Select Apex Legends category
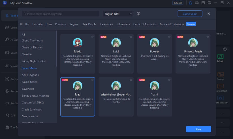 30,75
